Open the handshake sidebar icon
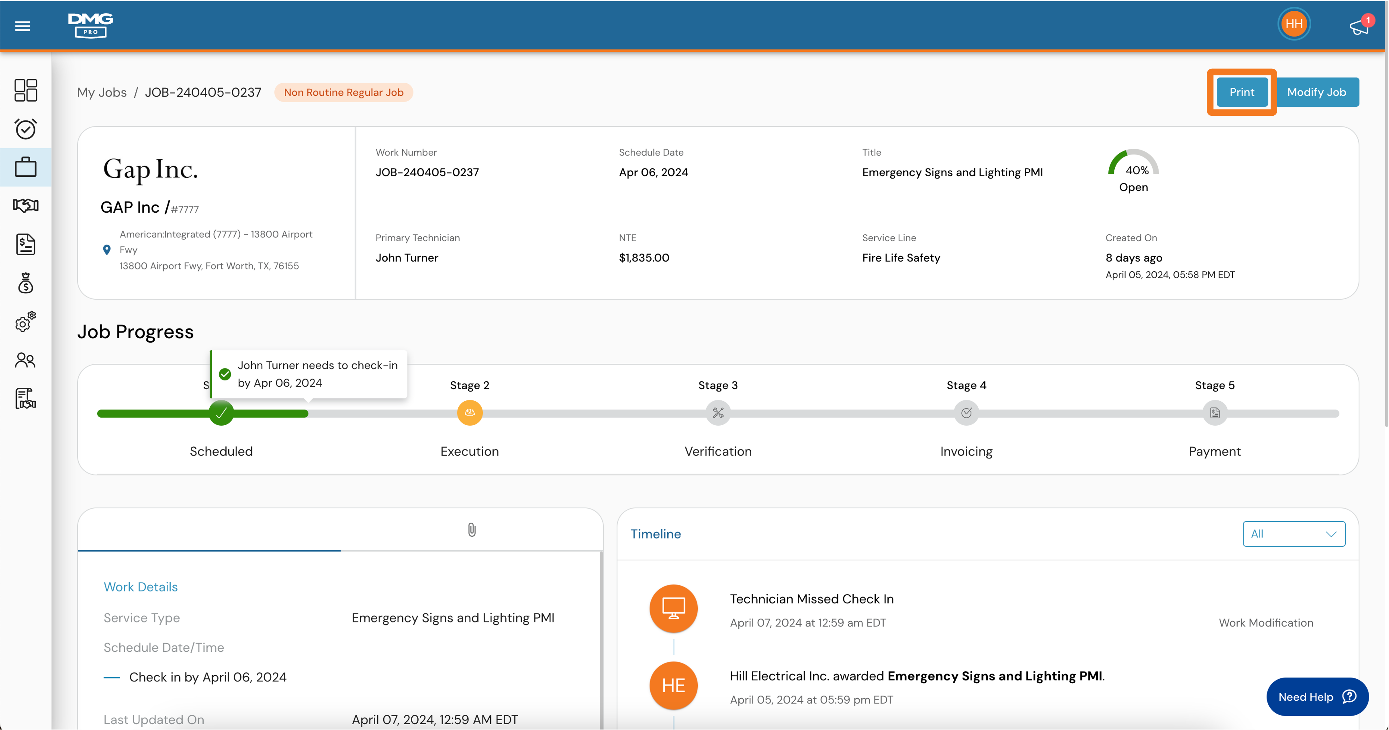The image size is (1389, 730). (25, 205)
